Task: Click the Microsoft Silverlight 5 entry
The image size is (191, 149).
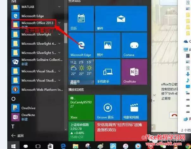Action: click(37, 53)
